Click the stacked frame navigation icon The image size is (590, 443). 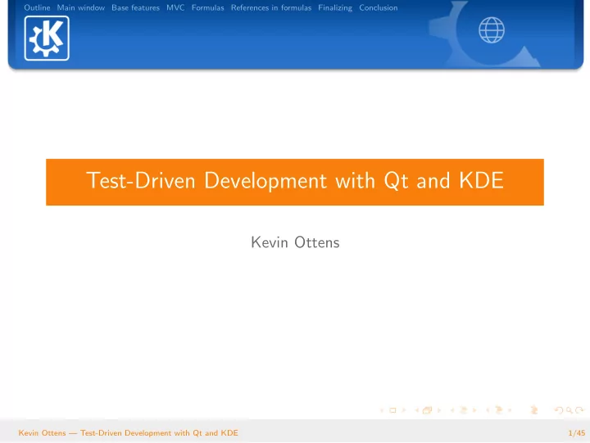click(x=427, y=410)
